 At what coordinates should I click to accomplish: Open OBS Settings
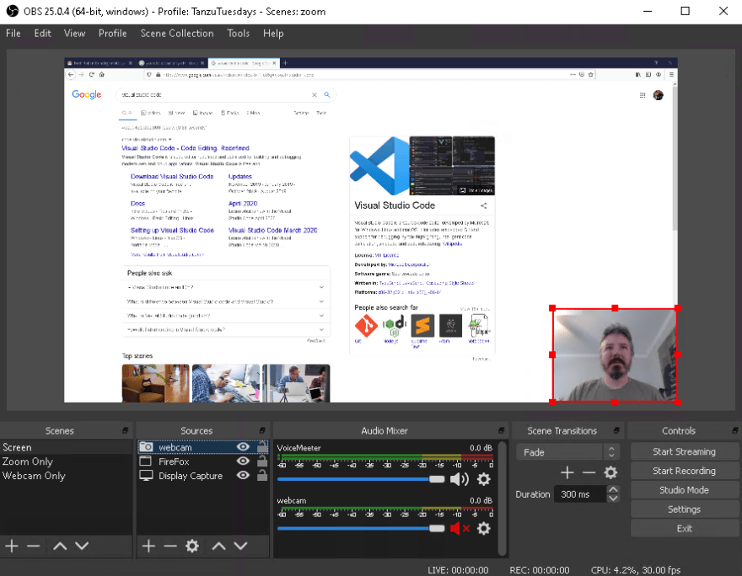tap(685, 509)
